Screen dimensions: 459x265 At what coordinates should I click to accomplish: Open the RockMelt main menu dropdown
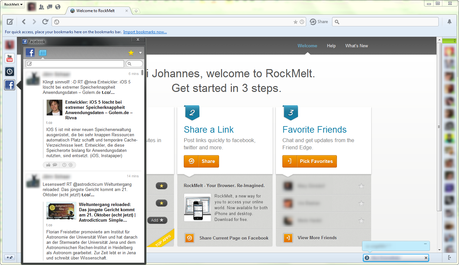13,5
